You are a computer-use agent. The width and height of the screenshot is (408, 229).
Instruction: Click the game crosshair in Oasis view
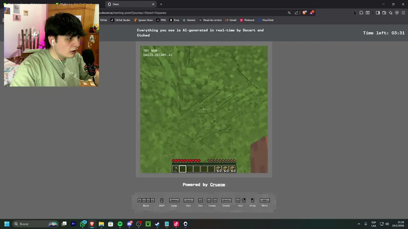click(x=204, y=109)
